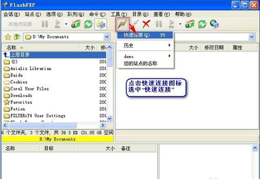Click local list horizontal scroll right arrow
Image resolution: width=260 pixels, height=179 pixels.
(x=103, y=125)
